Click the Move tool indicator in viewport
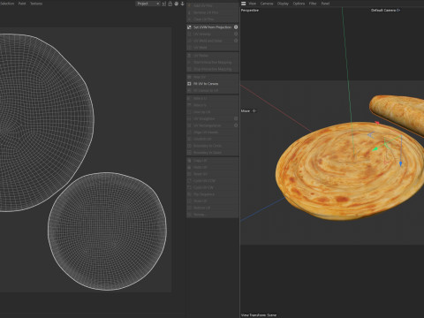This screenshot has width=424, height=318. coord(248,111)
